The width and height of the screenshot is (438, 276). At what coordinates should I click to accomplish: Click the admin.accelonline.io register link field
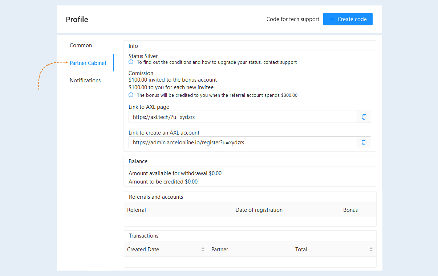243,143
